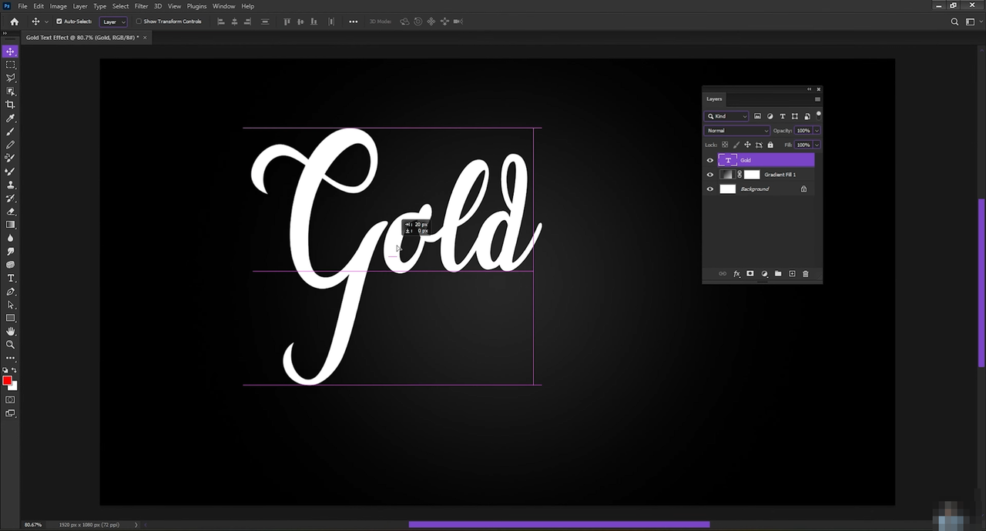
Task: Toggle Lock position in Layers panel
Action: point(747,145)
